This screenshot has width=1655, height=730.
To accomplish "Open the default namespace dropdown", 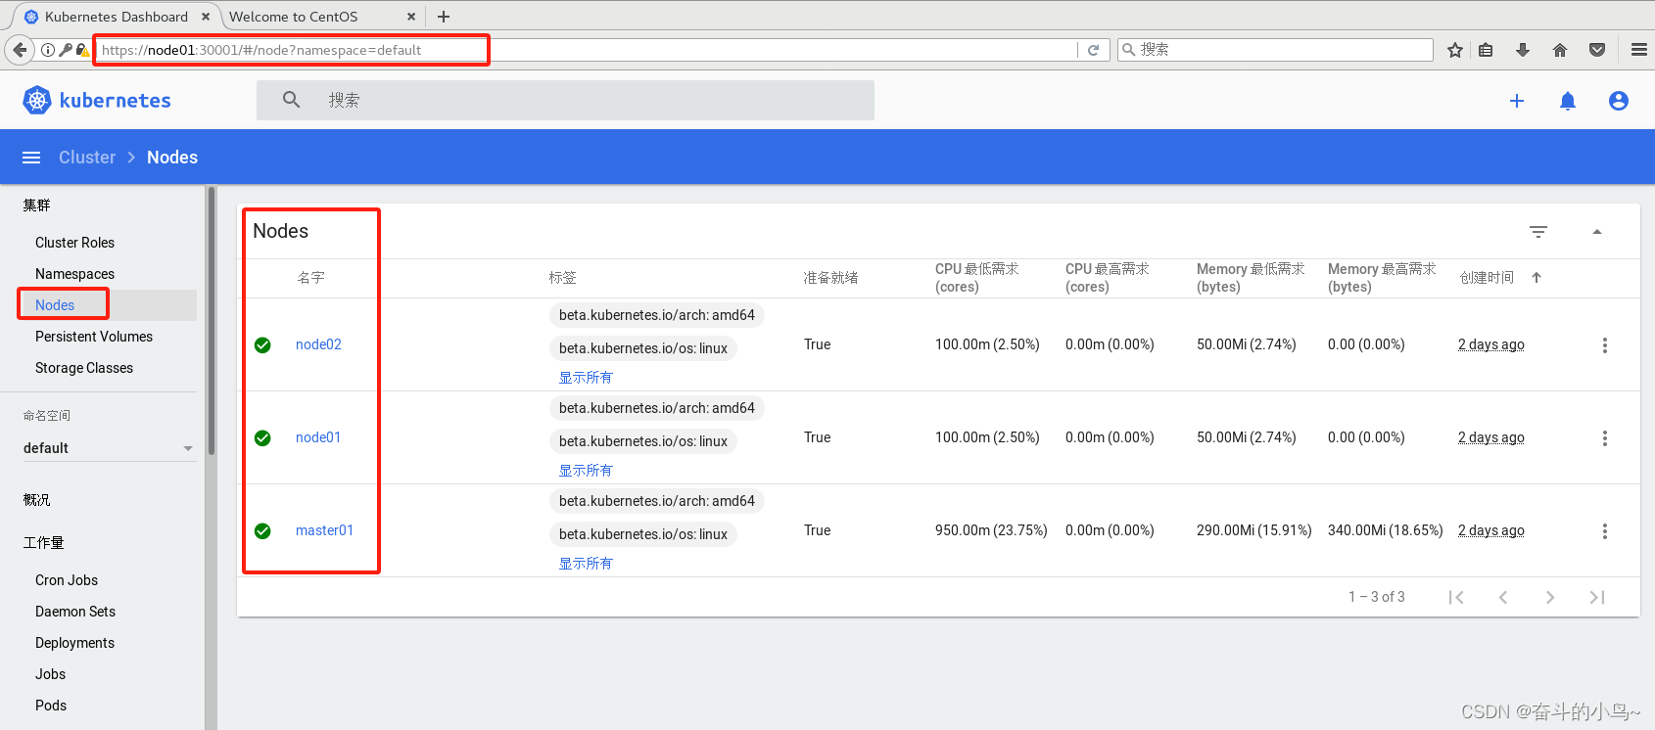I will point(108,448).
